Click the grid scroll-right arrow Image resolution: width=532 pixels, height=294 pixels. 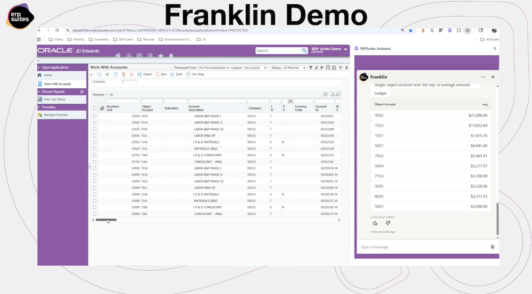338,220
